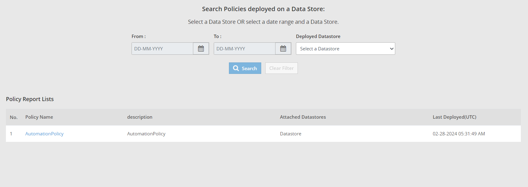Click the No. column header
Screen dimensions: 528x187
(14, 117)
